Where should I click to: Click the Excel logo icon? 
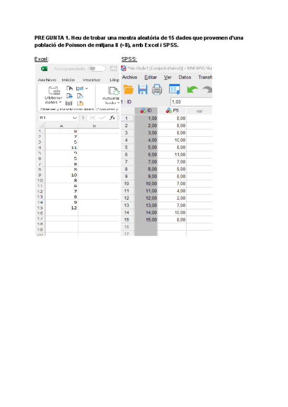coord(44,69)
